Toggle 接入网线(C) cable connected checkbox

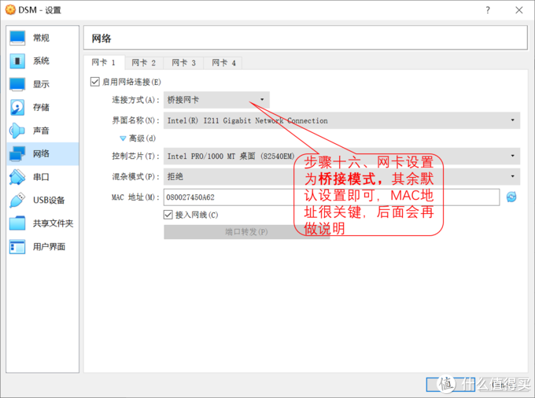click(168, 215)
